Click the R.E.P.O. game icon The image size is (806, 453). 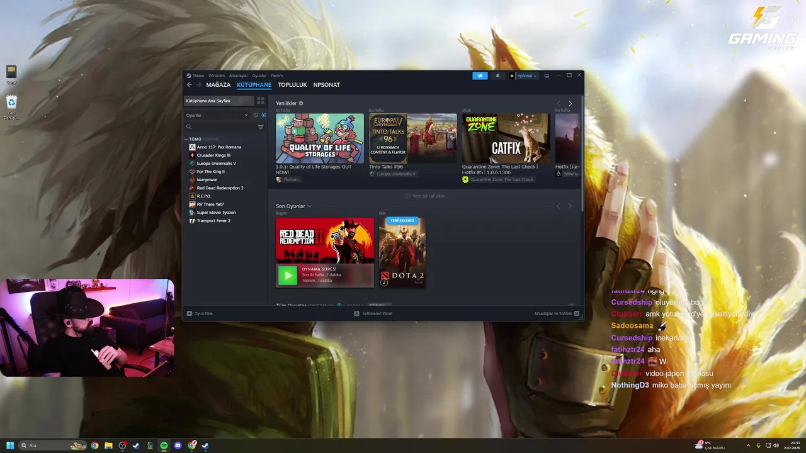point(193,196)
